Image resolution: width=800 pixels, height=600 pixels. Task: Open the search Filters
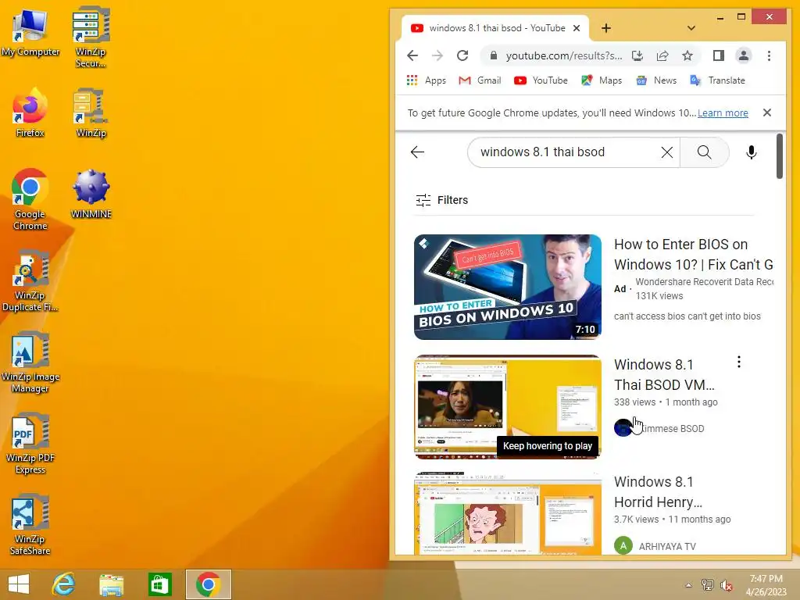(x=442, y=200)
